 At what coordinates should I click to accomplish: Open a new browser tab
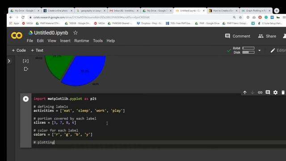[277, 11]
